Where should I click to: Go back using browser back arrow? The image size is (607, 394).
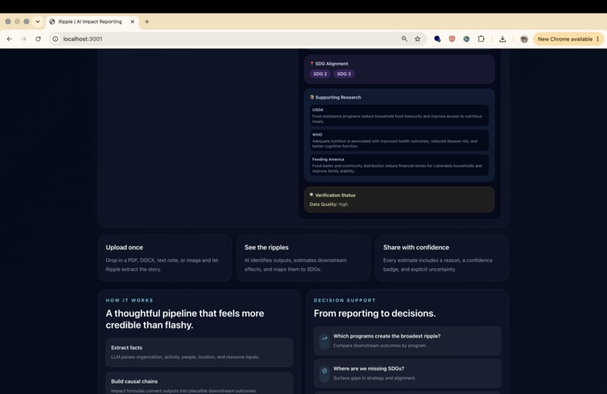(x=9, y=38)
